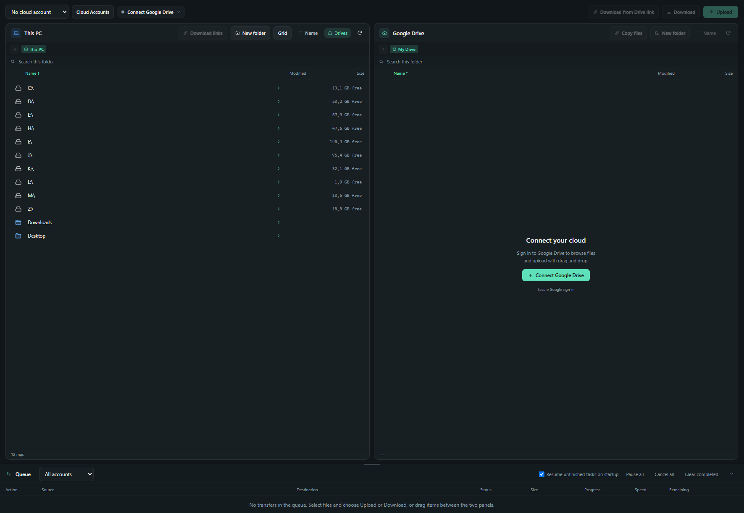Image resolution: width=744 pixels, height=513 pixels.
Task: Toggle Resume unfinished tasks on startup
Action: [x=542, y=474]
